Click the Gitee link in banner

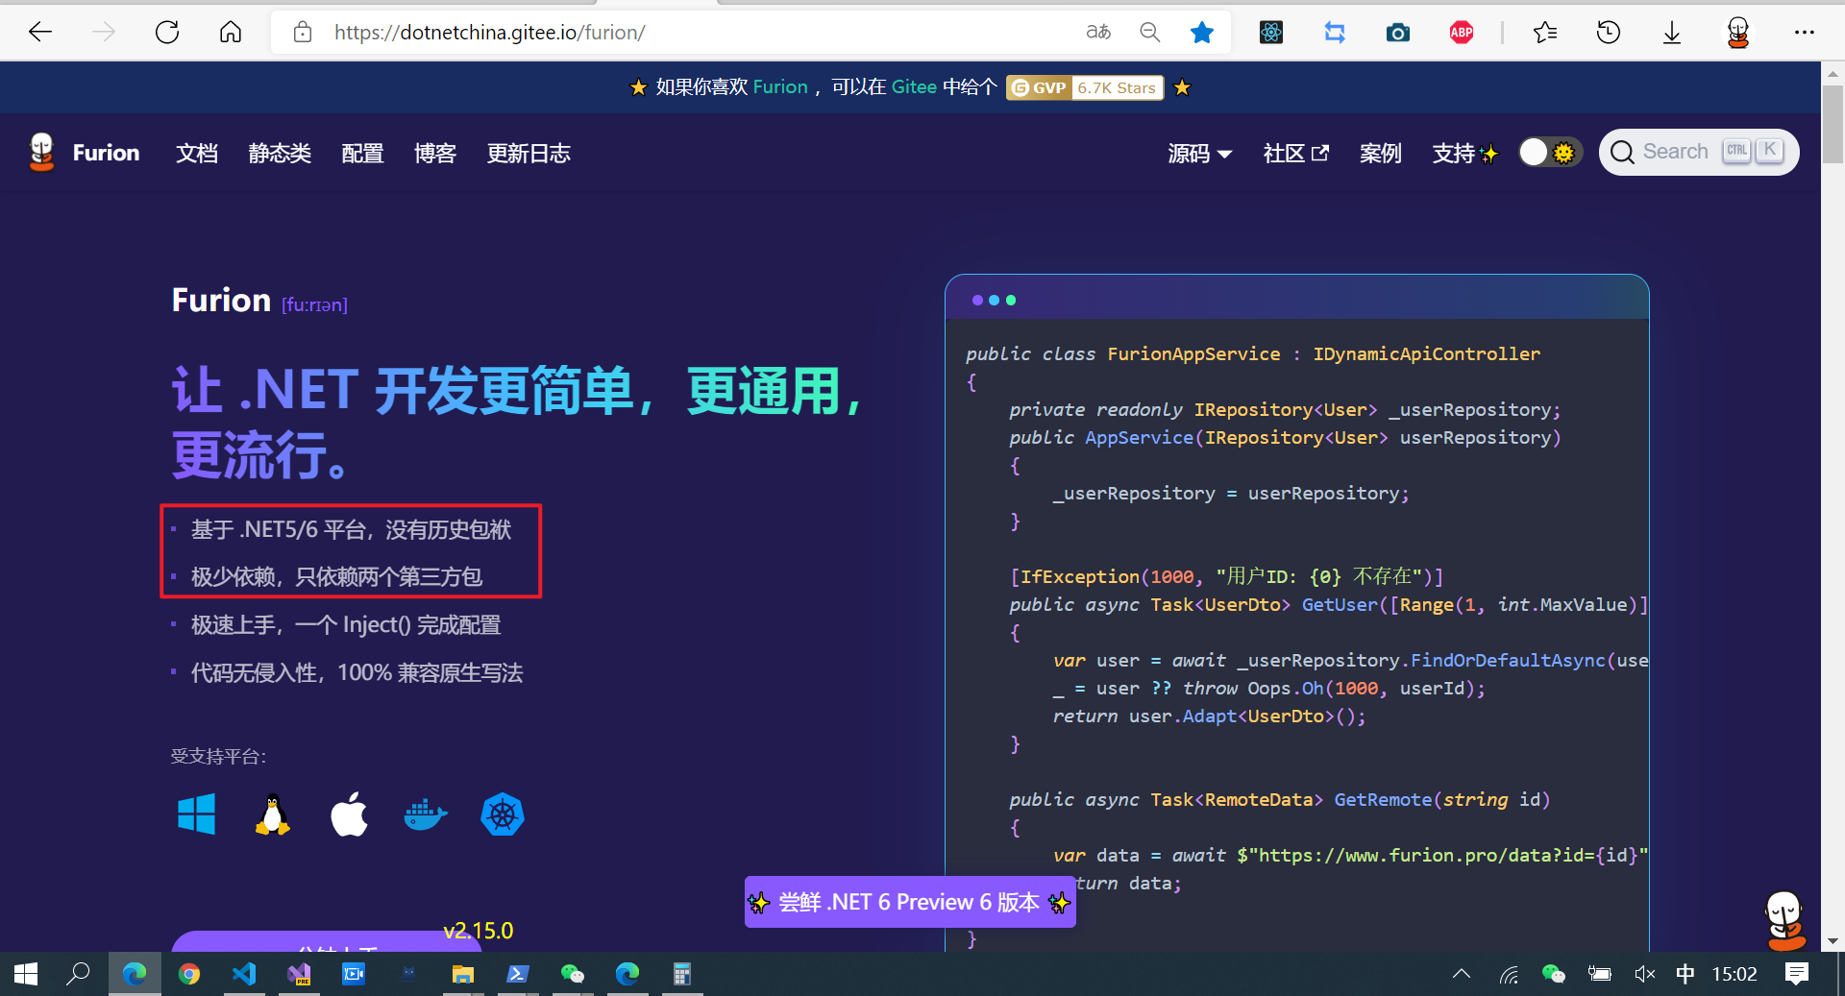[x=914, y=87]
